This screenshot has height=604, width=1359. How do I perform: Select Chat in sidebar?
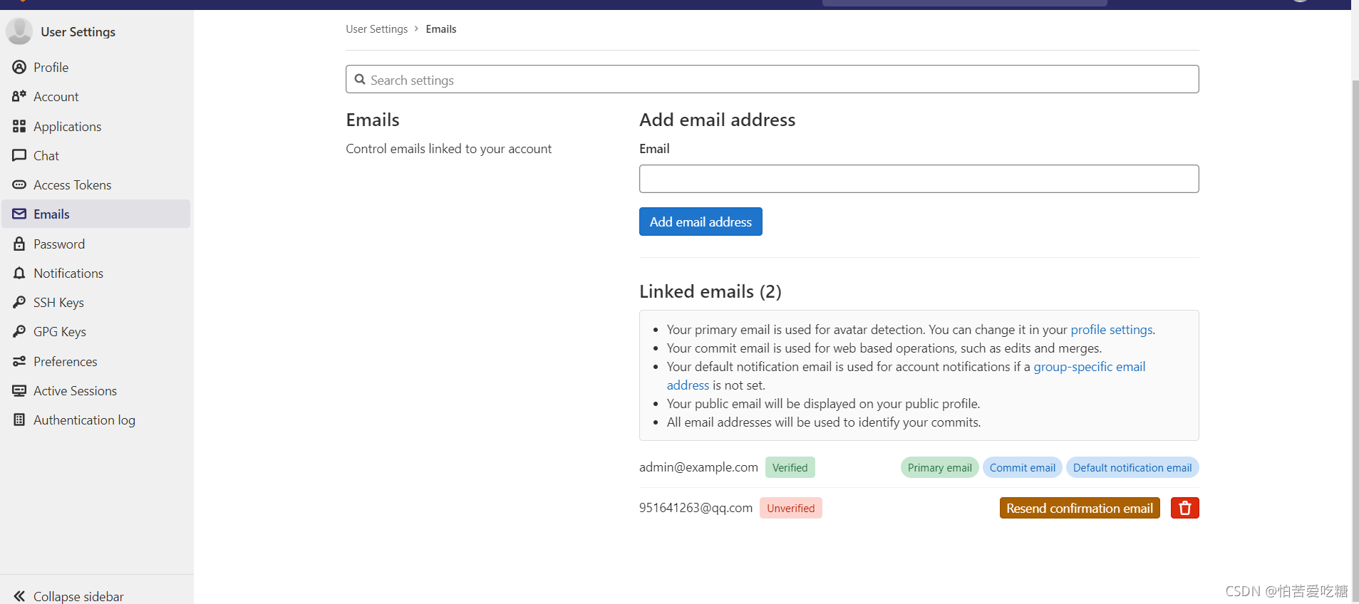(46, 155)
